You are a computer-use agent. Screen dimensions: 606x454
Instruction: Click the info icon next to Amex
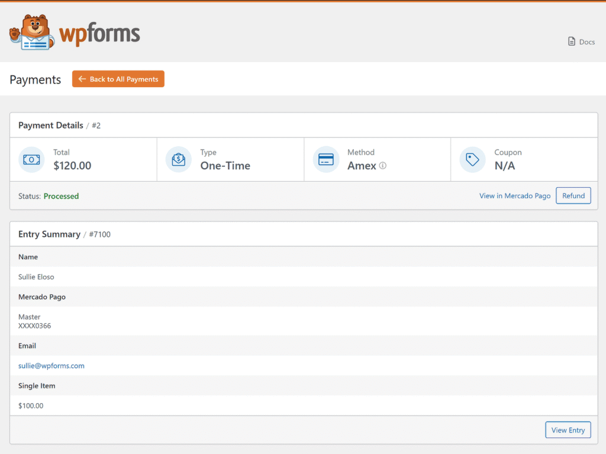tap(383, 166)
